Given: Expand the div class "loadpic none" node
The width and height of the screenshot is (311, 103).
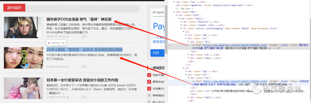Looking at the screenshot, I should pyautogui.click(x=181, y=25).
